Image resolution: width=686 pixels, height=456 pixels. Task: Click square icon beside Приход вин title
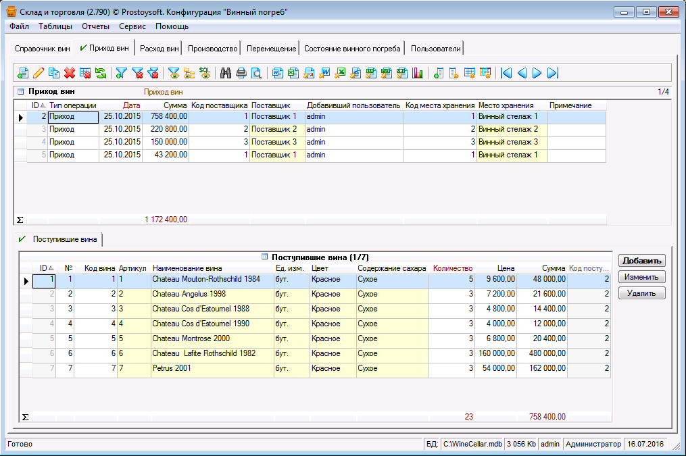point(20,91)
